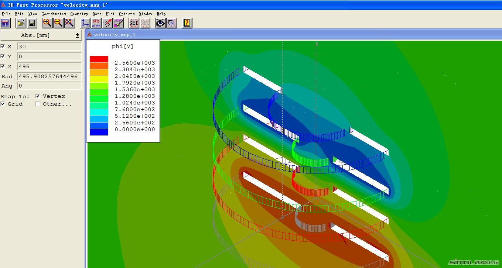Screen dimensions: 502x268
Task: Enable Snap To Other checkbox
Action: (x=38, y=104)
